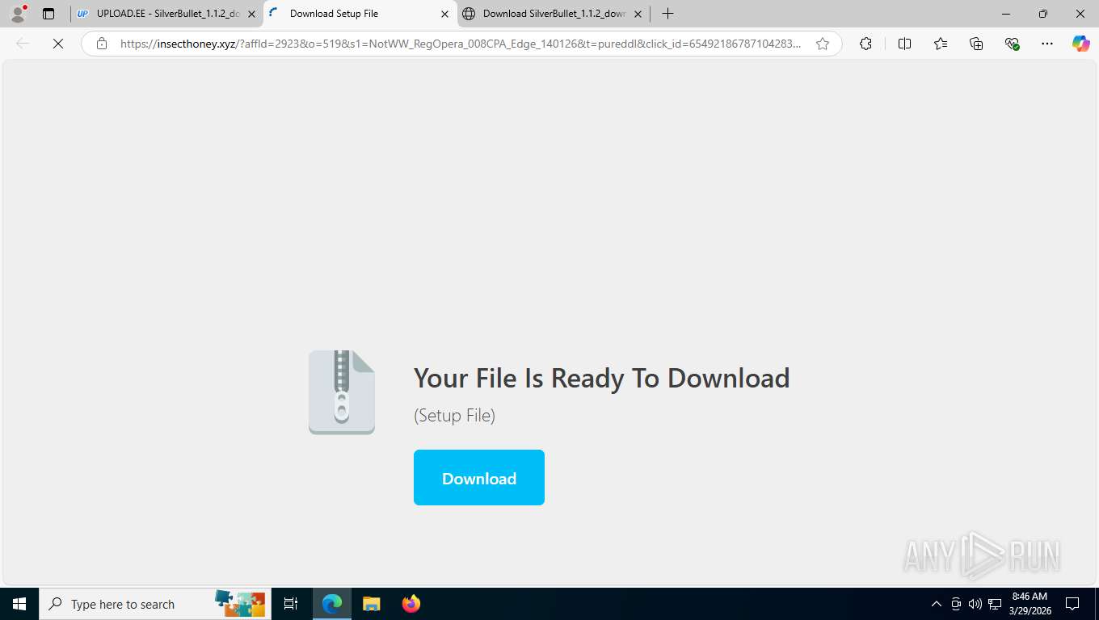Open a new browser tab
This screenshot has height=620, width=1099.
point(667,14)
